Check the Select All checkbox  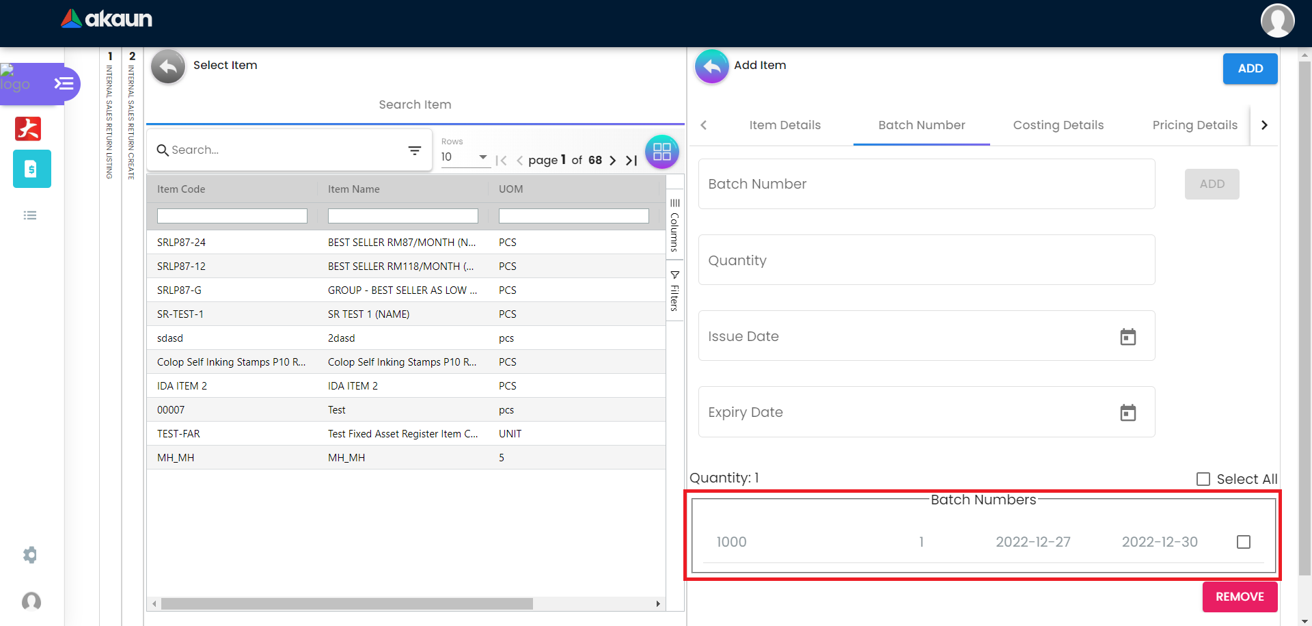1203,479
